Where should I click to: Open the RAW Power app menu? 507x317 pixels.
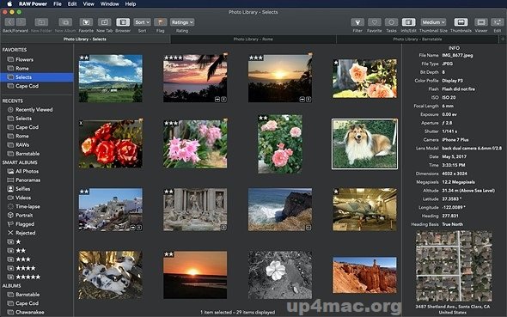point(33,4)
